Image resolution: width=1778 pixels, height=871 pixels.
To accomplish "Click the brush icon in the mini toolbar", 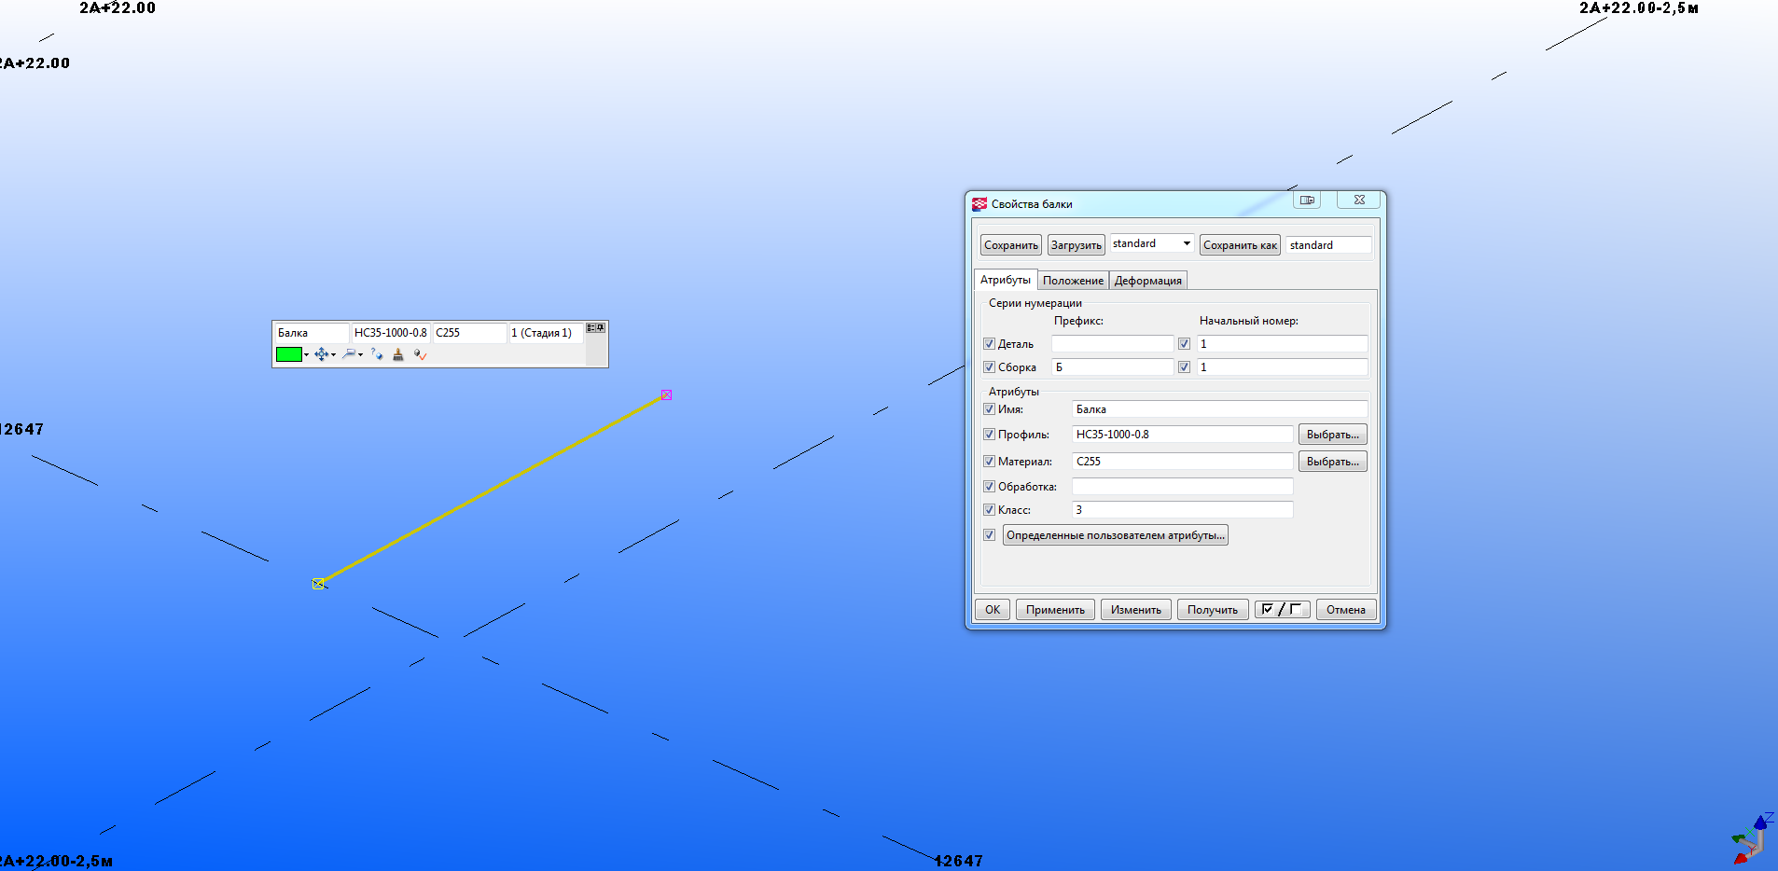I will click(x=398, y=354).
